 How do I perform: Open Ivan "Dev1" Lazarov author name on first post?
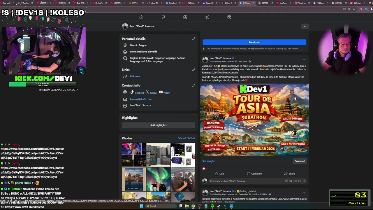220,58
